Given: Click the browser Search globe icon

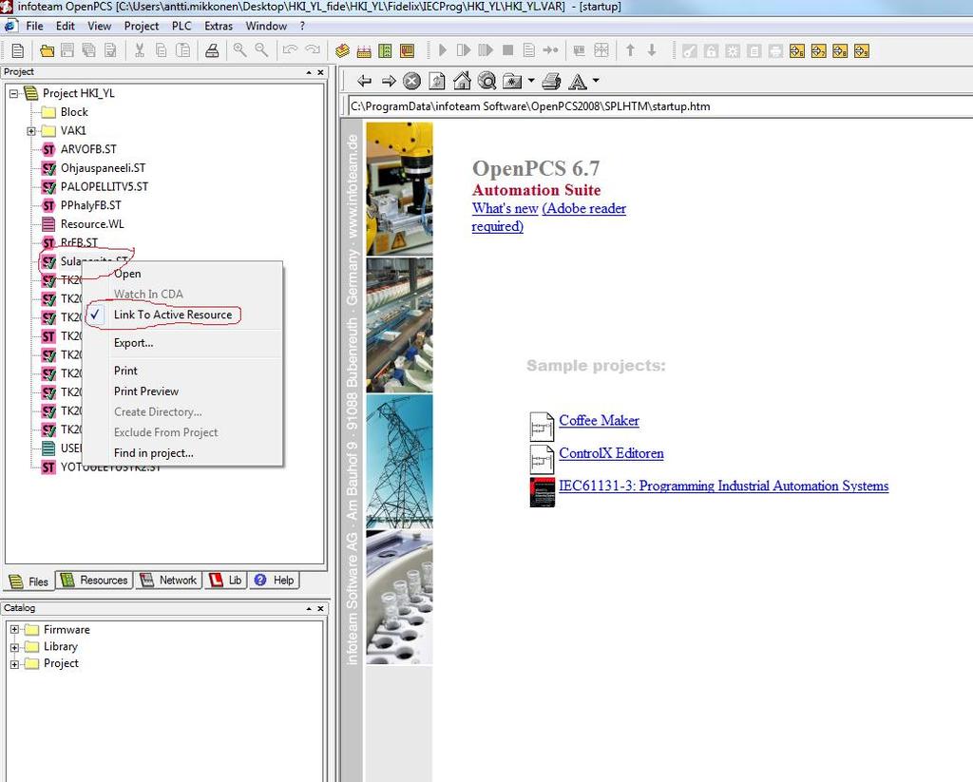Looking at the screenshot, I should pyautogui.click(x=487, y=81).
